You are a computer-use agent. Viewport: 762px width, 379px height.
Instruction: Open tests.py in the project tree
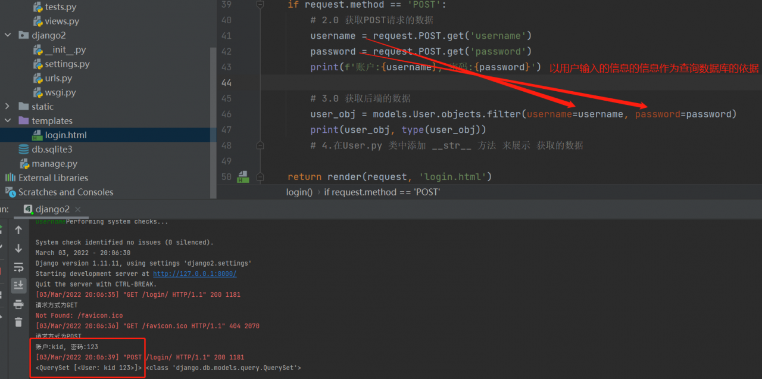(60, 7)
